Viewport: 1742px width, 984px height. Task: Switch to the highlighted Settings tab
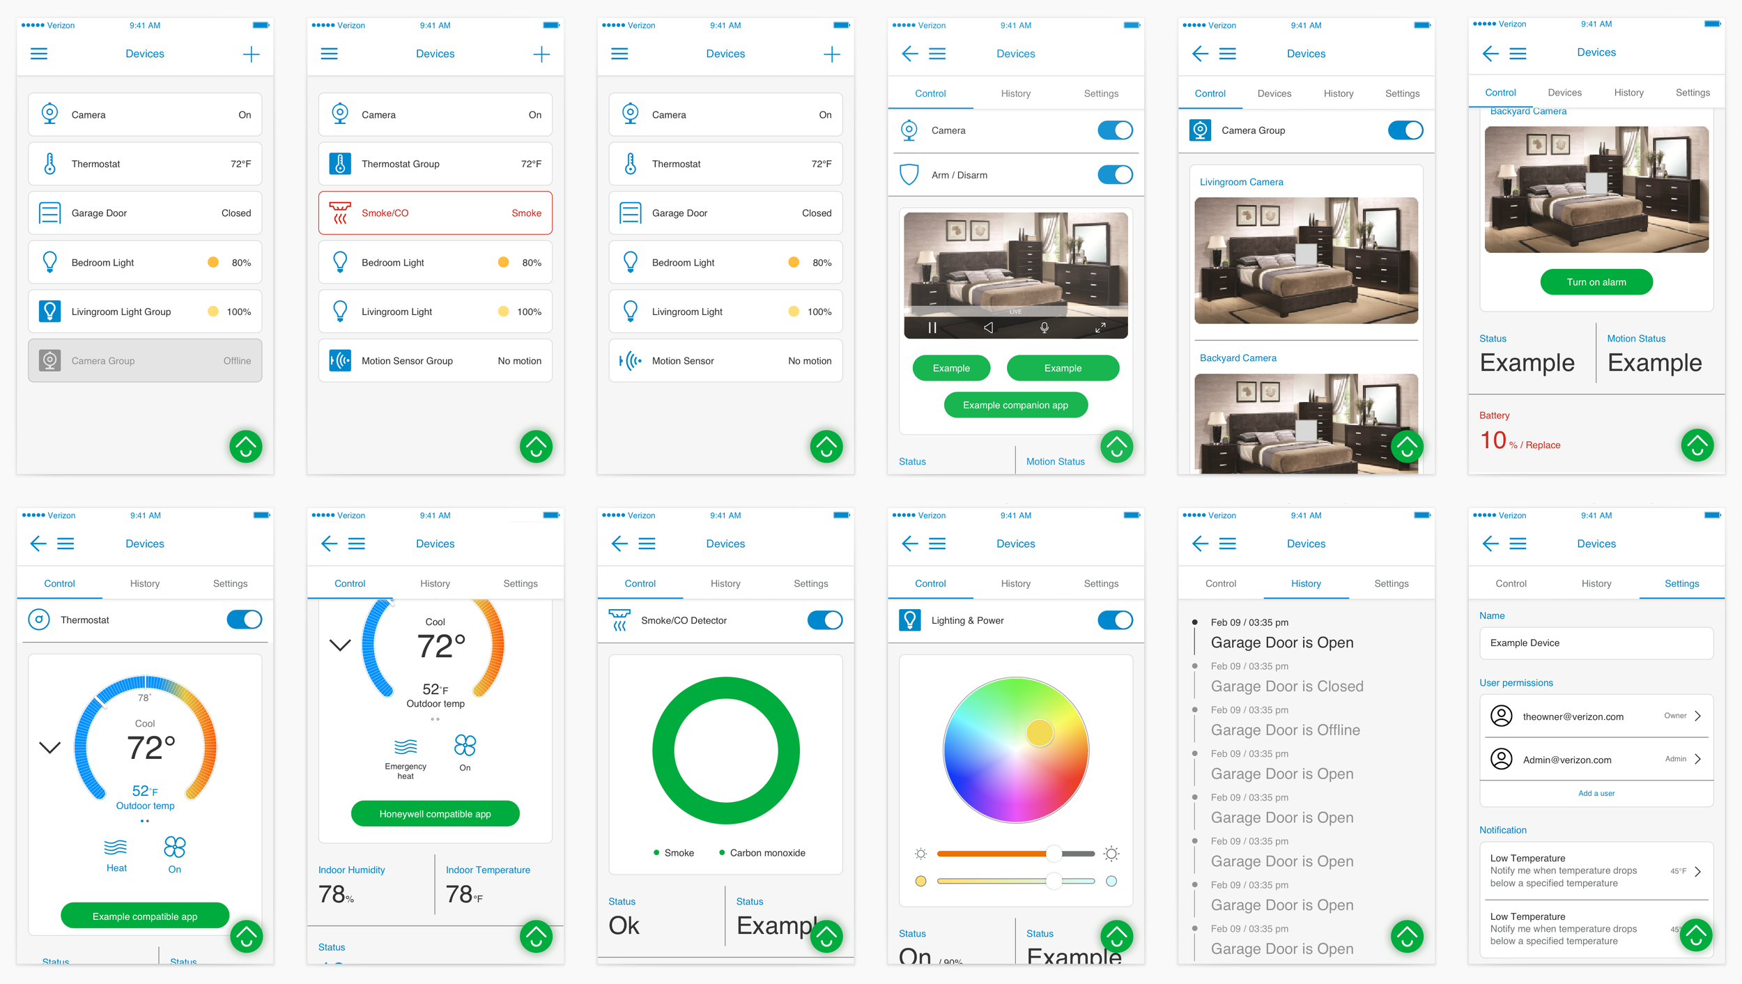click(x=1681, y=584)
